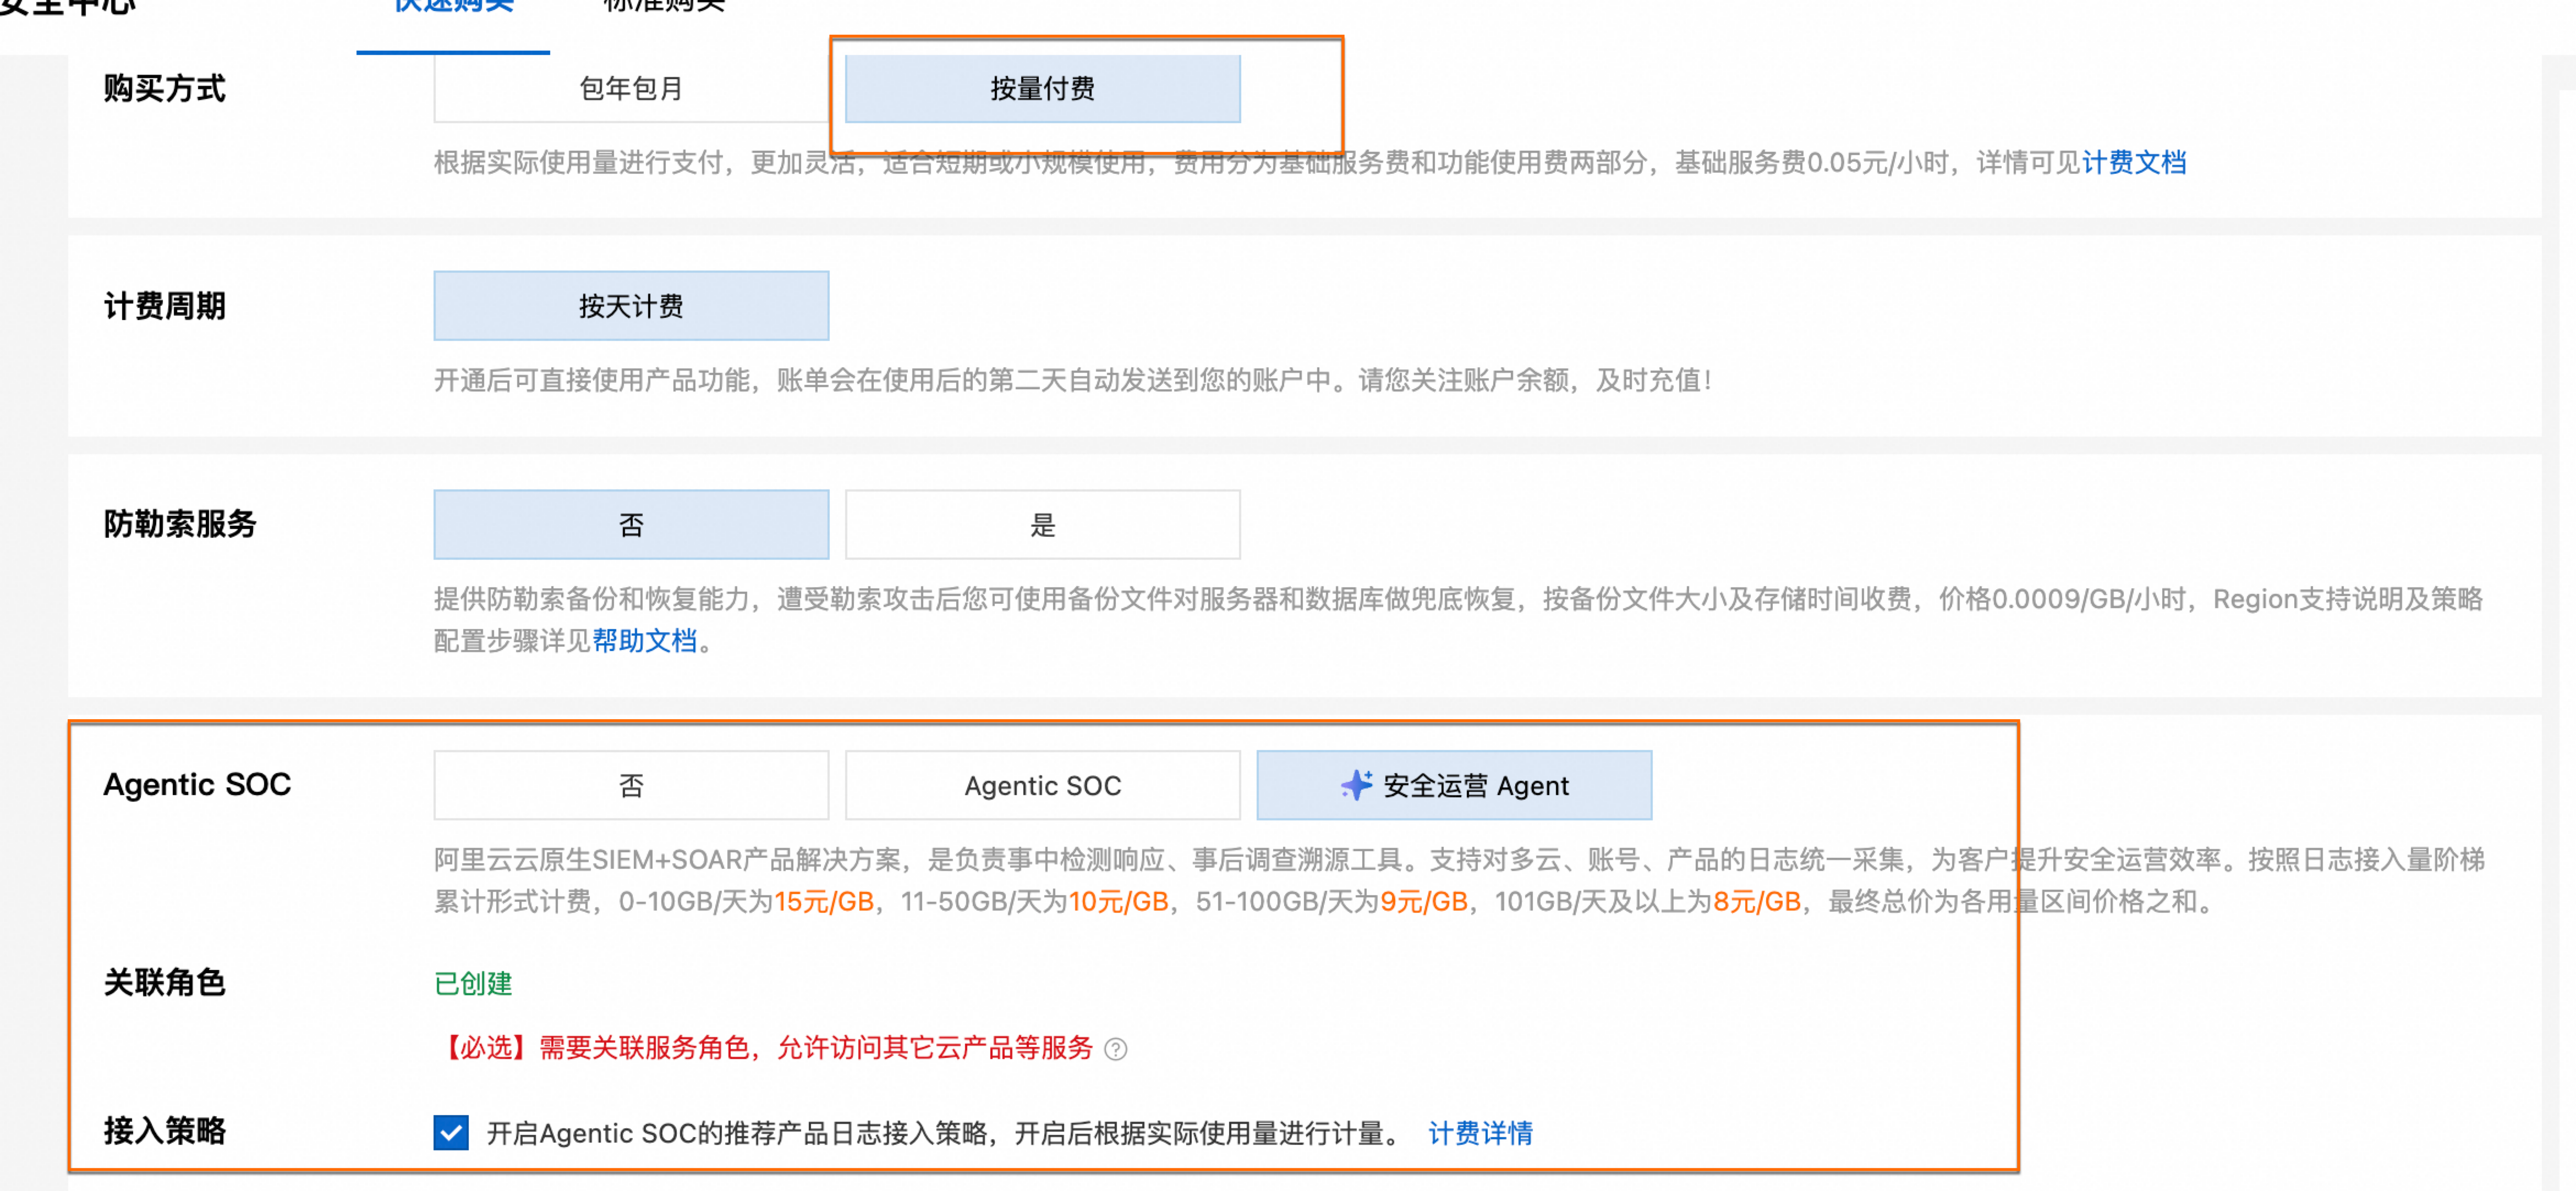This screenshot has width=2576, height=1191.
Task: Select 否 for 防勒索服务
Action: [631, 525]
